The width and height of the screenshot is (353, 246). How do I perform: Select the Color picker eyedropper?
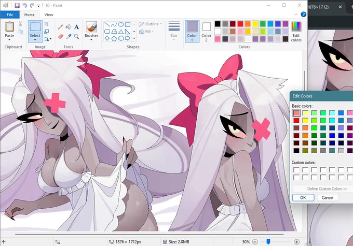pyautogui.click(x=69, y=36)
